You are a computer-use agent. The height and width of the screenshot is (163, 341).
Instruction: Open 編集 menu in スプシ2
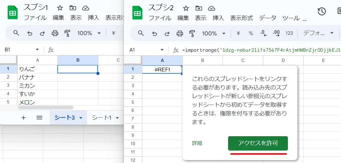pos(183,18)
